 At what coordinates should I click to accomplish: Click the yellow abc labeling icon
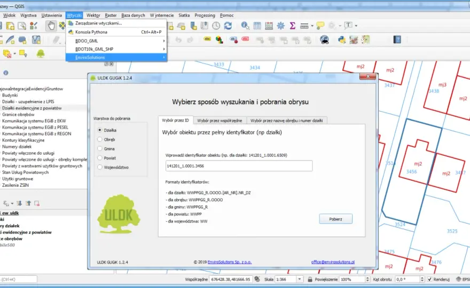(x=207, y=39)
